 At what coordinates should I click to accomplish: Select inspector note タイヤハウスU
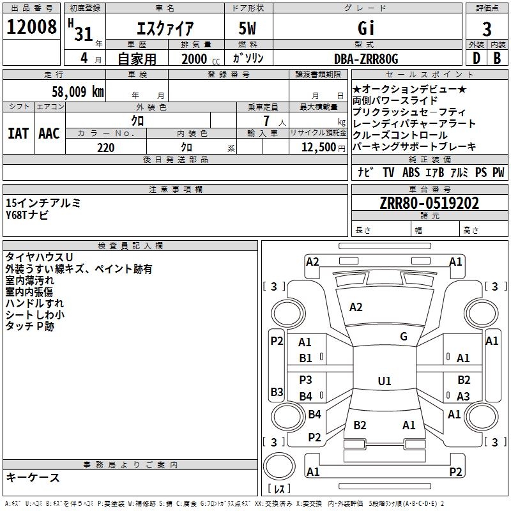coord(39,257)
